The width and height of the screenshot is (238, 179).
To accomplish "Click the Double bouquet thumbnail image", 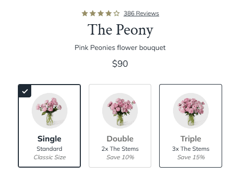I will pos(120,111).
